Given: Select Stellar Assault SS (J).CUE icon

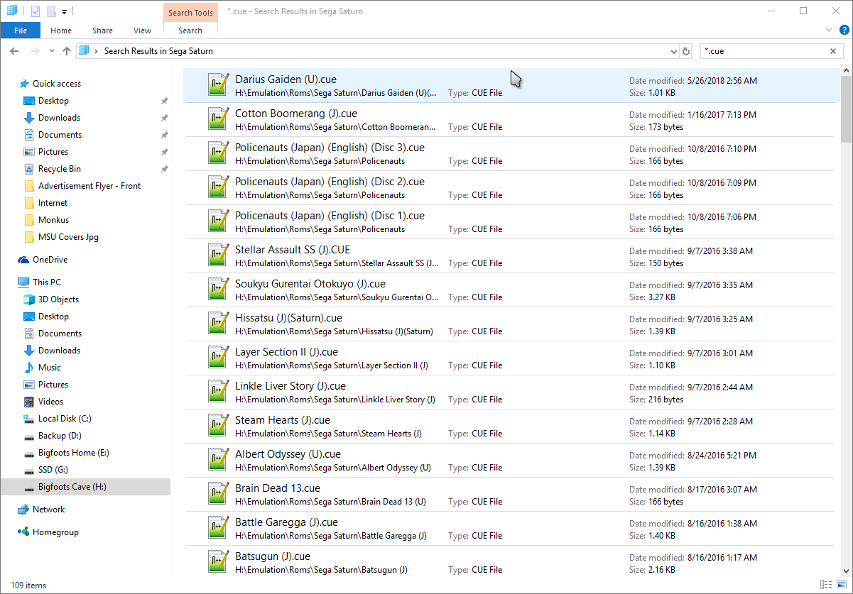Looking at the screenshot, I should tap(218, 255).
